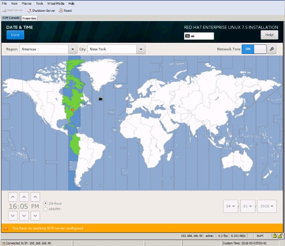The width and height of the screenshot is (285, 246).
Task: Decrease hours with the down arrow
Action: coord(13,215)
